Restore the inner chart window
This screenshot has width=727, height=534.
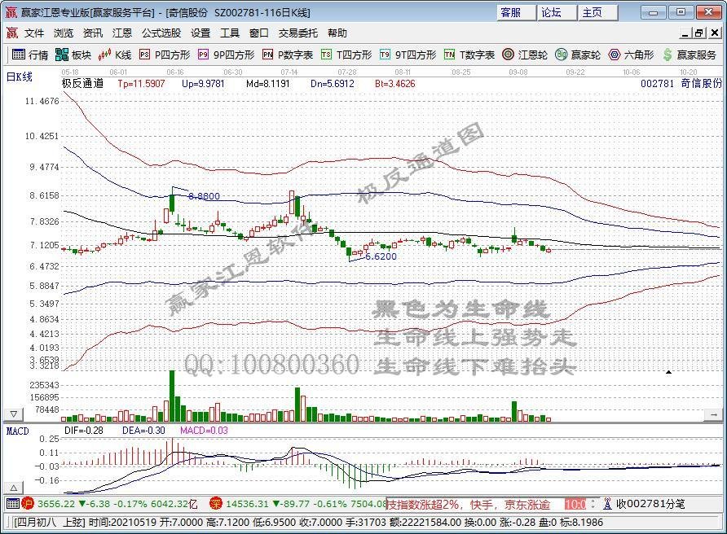pos(699,33)
